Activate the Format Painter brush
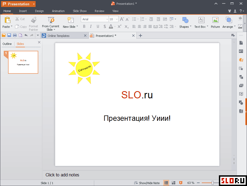The height and width of the screenshot is (186, 247). (x=33, y=20)
